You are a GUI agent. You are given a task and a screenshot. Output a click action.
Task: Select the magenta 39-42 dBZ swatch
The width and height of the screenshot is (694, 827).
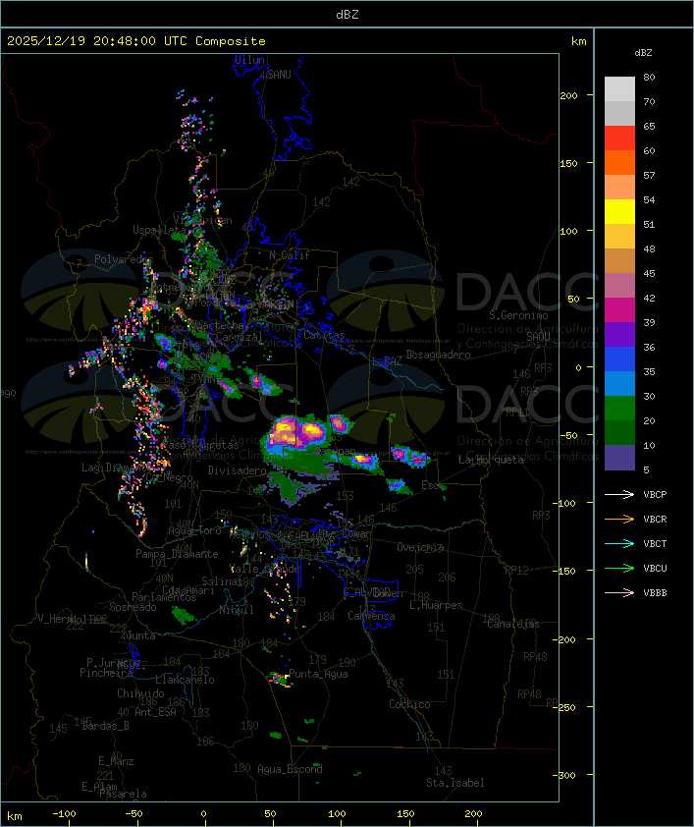click(x=619, y=309)
